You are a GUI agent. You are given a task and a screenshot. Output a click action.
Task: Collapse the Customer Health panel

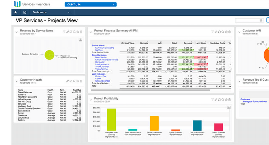tap(16, 81)
